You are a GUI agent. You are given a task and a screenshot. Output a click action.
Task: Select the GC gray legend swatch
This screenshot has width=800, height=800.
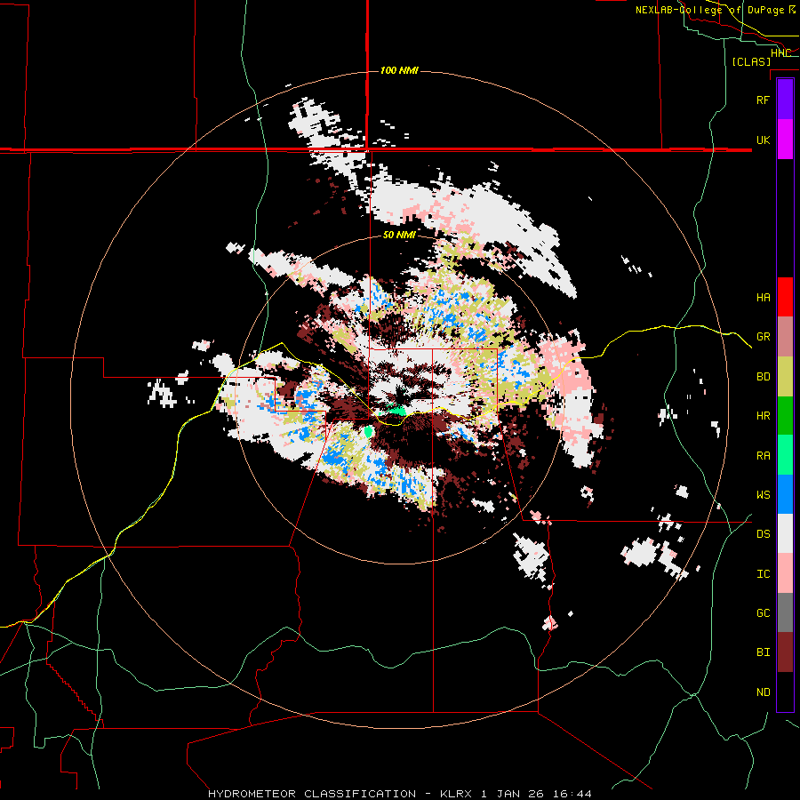tap(785, 612)
